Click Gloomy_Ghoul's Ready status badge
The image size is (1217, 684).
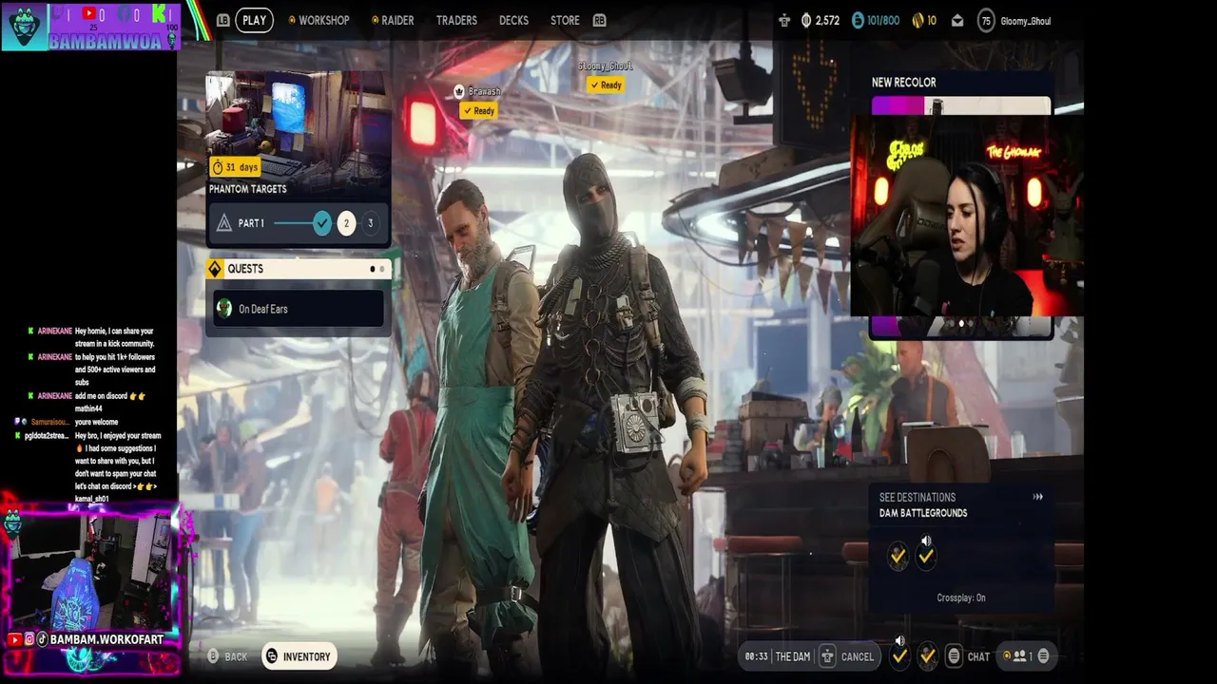coord(607,85)
